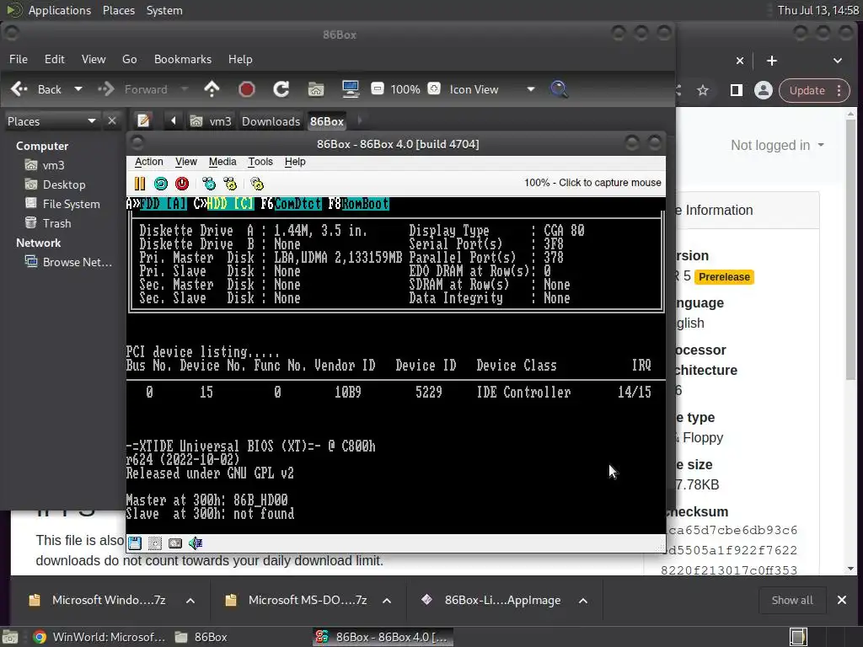Zoom out the file manager view
Viewport: 863px width, 647px height.
click(x=378, y=88)
